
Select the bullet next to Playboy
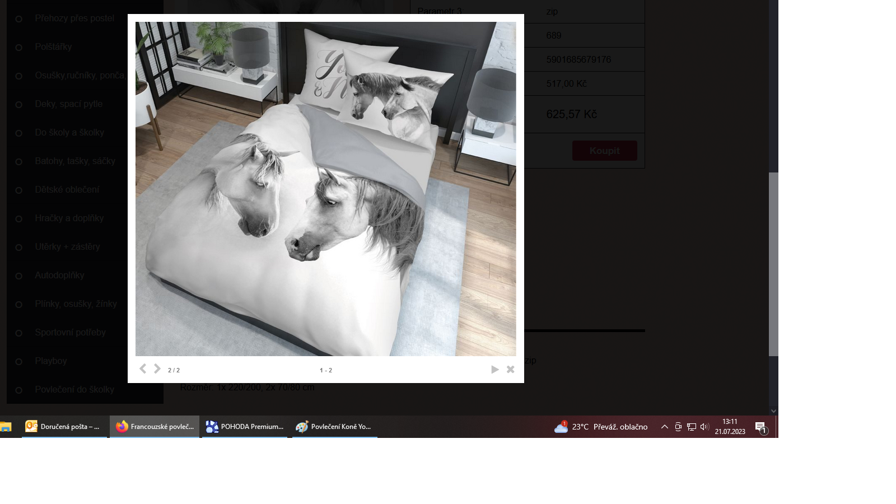tap(20, 361)
